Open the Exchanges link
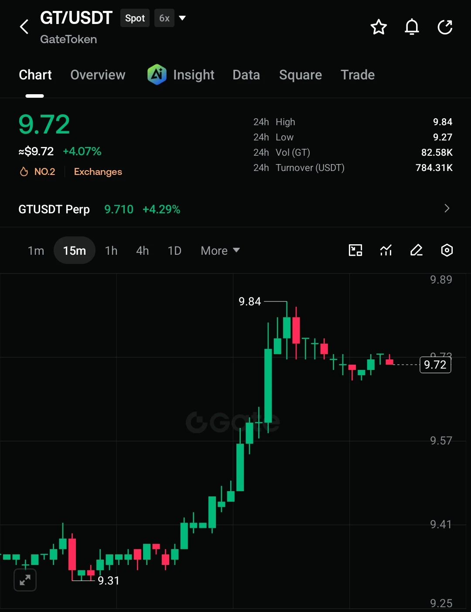 coord(98,172)
